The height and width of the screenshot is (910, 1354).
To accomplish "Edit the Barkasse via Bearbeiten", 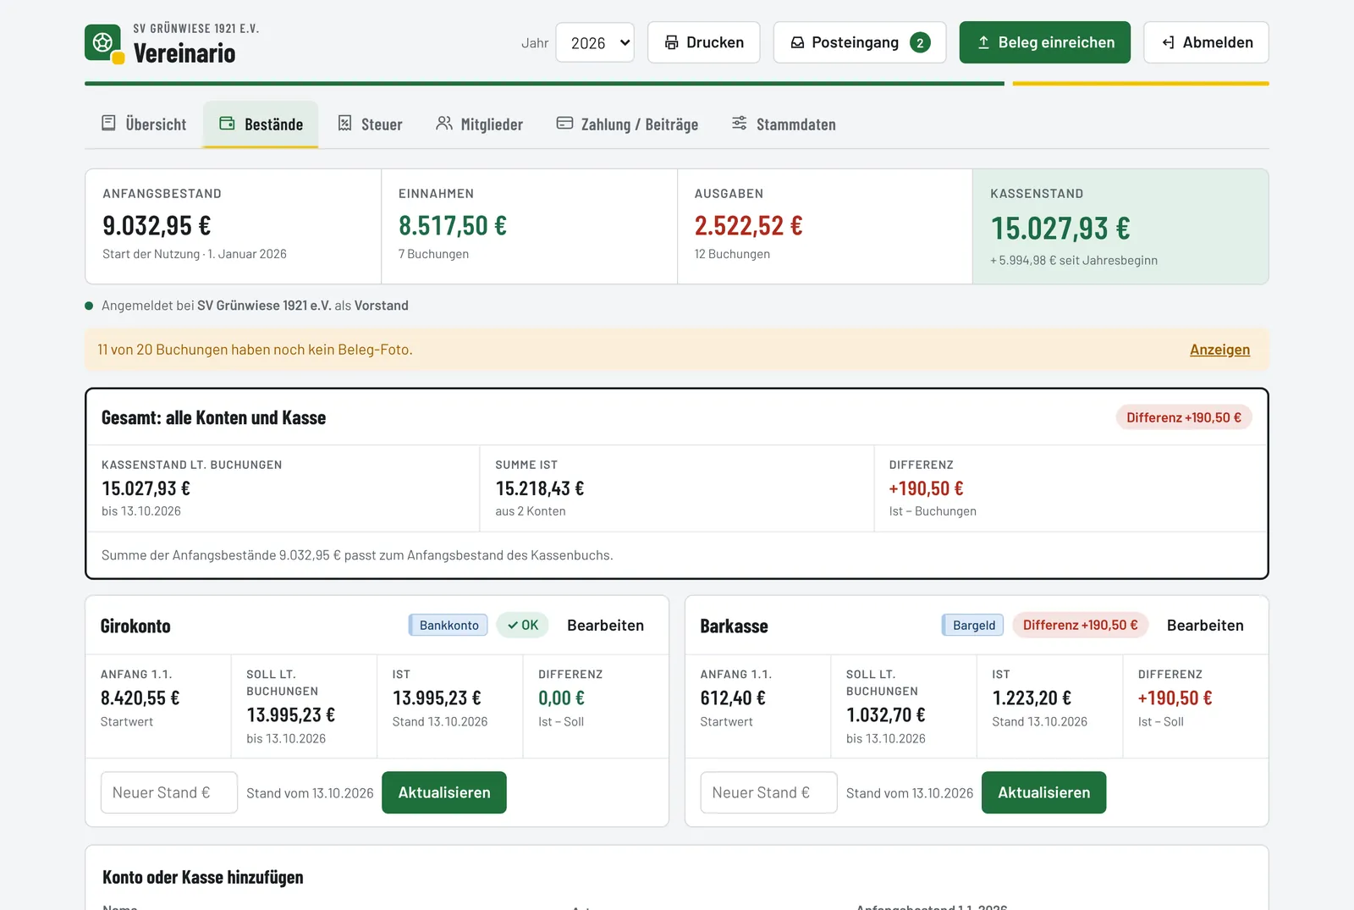I will click(x=1205, y=626).
